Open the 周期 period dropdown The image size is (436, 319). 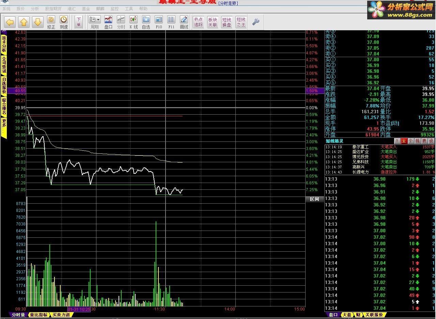click(x=95, y=22)
